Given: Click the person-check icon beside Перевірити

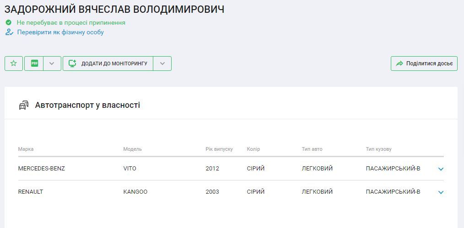Looking at the screenshot, I should point(9,32).
